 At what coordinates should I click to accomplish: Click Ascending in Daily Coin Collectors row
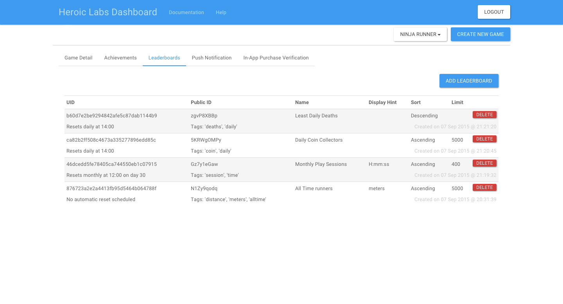[423, 140]
